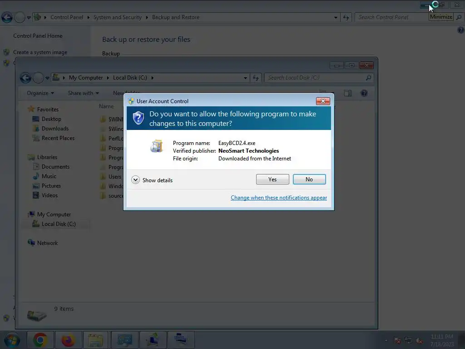
Task: Click the blue UAC shield question icon
Action: (138, 118)
